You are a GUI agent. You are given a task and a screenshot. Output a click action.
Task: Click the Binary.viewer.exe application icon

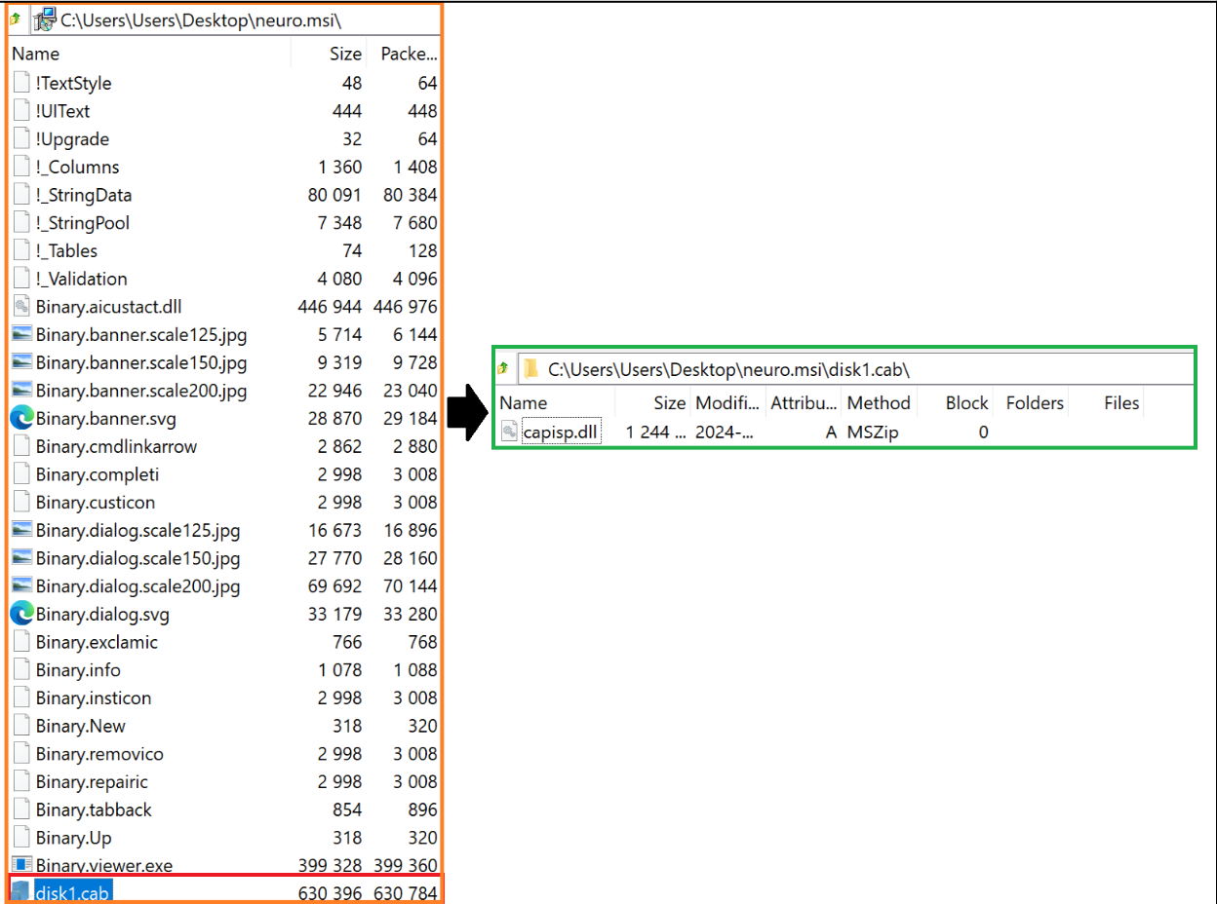pyautogui.click(x=21, y=864)
